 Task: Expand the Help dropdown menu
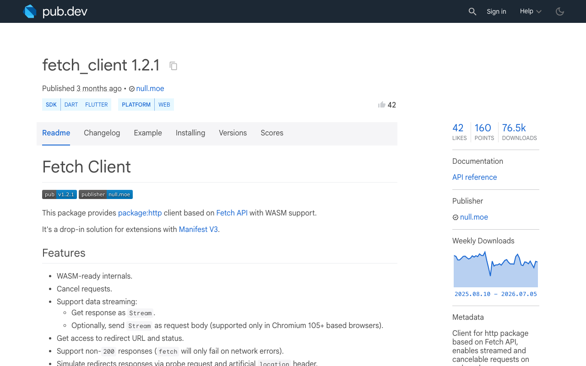pyautogui.click(x=531, y=11)
